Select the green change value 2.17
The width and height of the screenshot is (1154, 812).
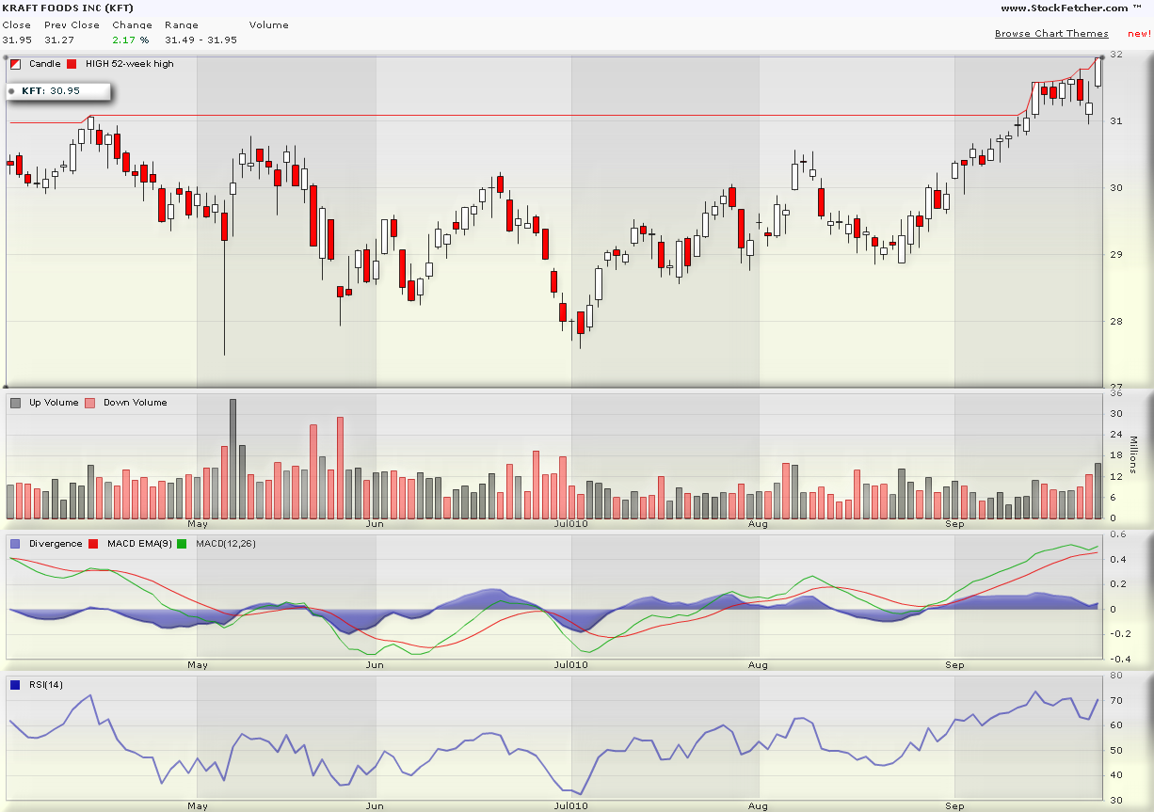124,40
